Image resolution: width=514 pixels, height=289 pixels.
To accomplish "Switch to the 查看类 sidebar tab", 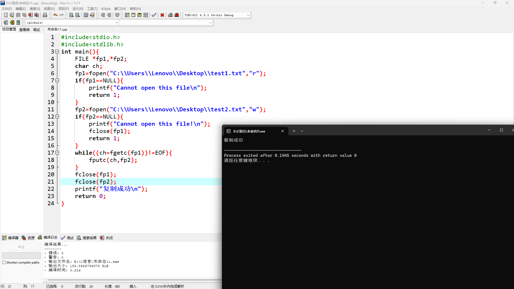I will click(x=24, y=30).
